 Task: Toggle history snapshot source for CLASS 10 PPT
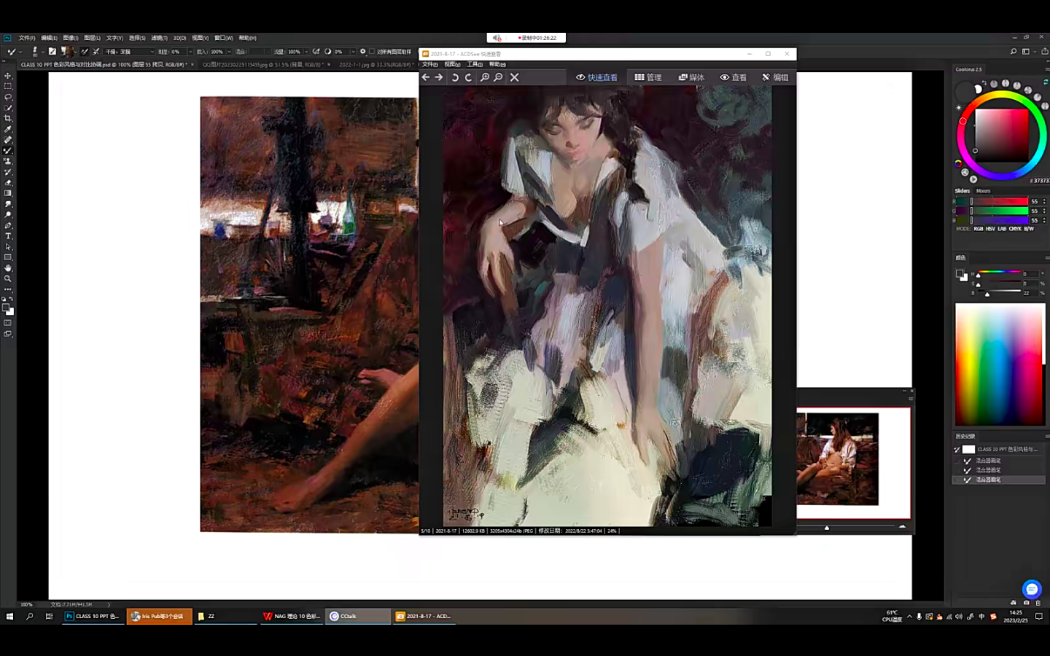click(957, 450)
